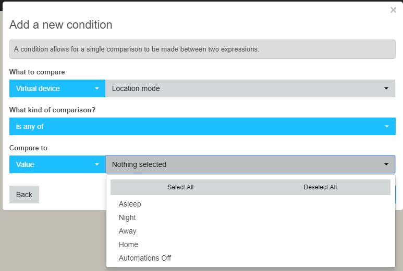
Task: Collapse the Nothing selected dropdown field
Action: click(250, 164)
